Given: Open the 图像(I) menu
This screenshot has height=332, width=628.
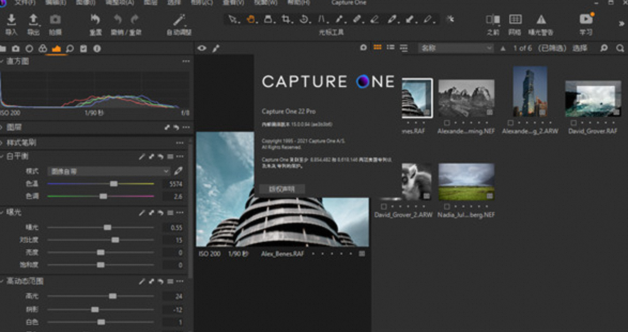Looking at the screenshot, I should tap(86, 3).
